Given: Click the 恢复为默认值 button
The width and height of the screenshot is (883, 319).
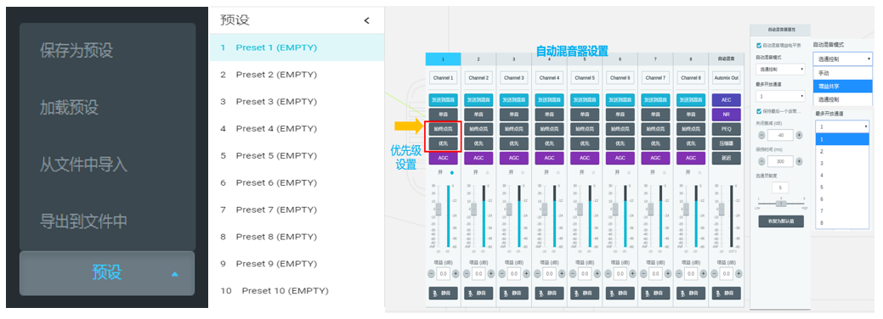Looking at the screenshot, I should point(780,221).
